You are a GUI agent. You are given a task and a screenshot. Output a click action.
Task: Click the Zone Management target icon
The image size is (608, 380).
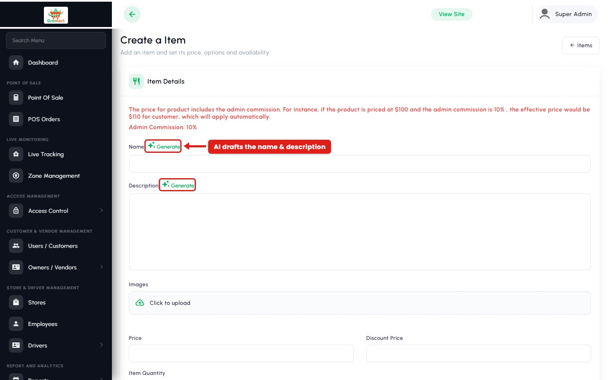16,176
